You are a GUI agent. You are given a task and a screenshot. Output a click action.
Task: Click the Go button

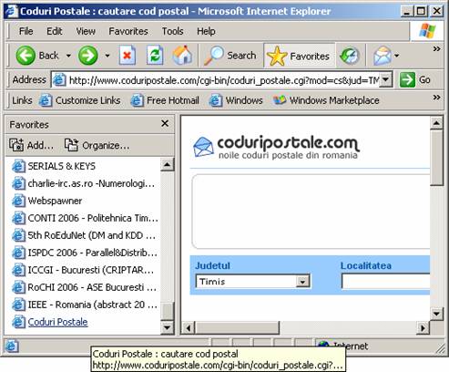click(414, 79)
